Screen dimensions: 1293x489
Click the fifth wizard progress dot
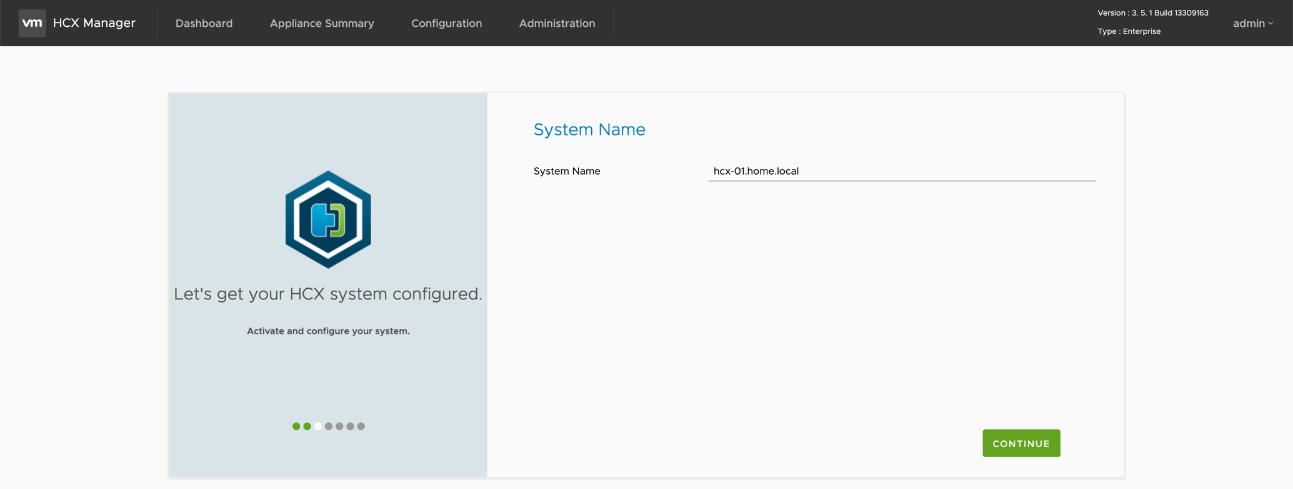[339, 426]
